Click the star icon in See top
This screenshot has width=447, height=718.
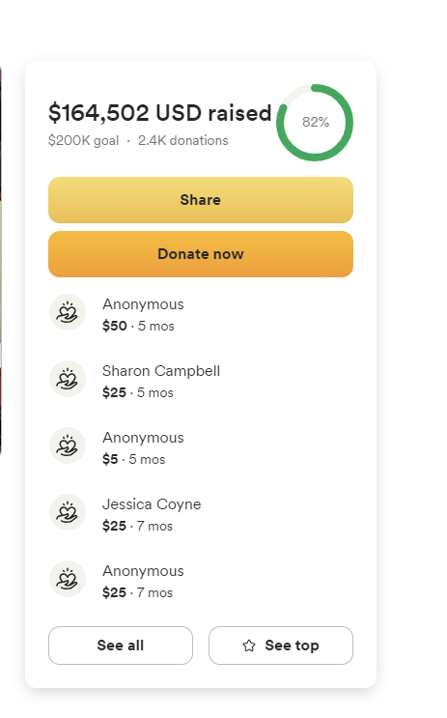click(249, 646)
